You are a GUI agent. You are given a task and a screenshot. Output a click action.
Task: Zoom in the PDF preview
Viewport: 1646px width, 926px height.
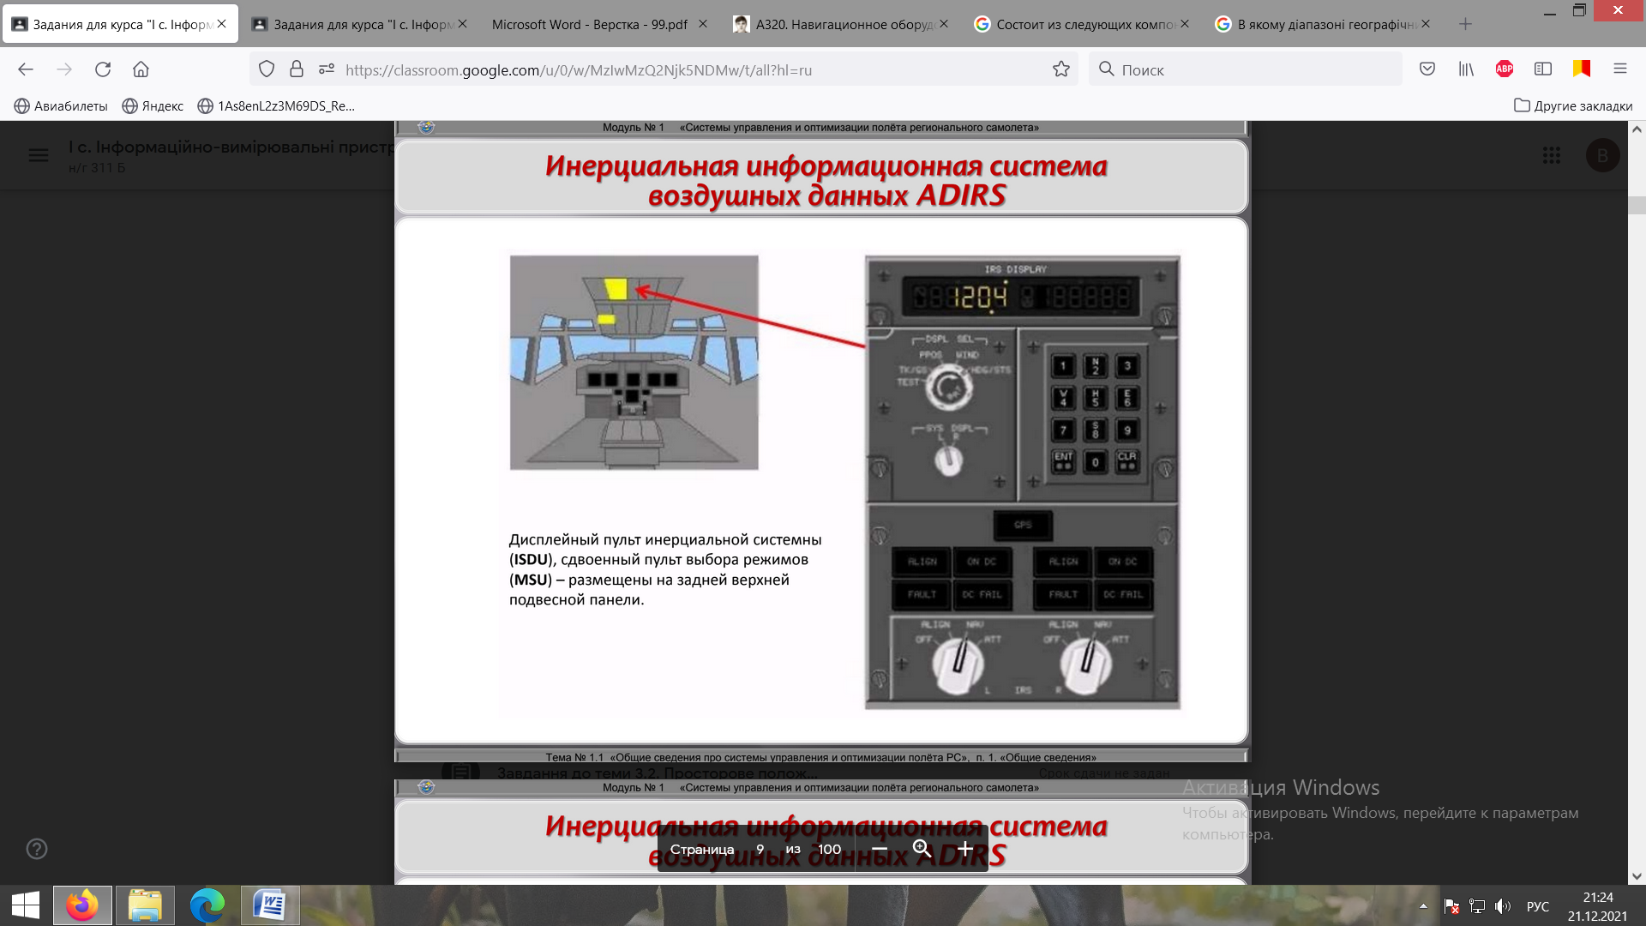pyautogui.click(x=965, y=849)
